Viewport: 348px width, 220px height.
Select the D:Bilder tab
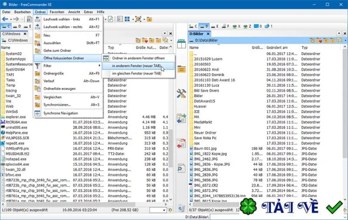tap(197, 34)
